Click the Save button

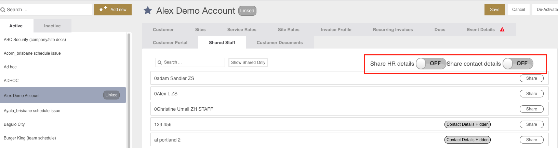click(x=495, y=10)
